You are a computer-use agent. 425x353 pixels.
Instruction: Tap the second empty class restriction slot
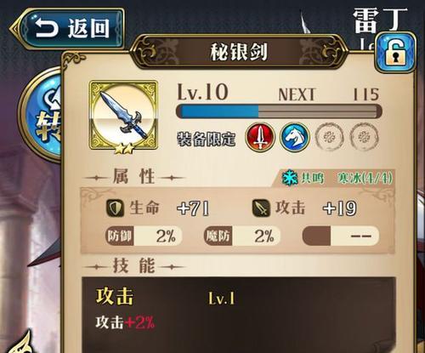click(x=365, y=137)
